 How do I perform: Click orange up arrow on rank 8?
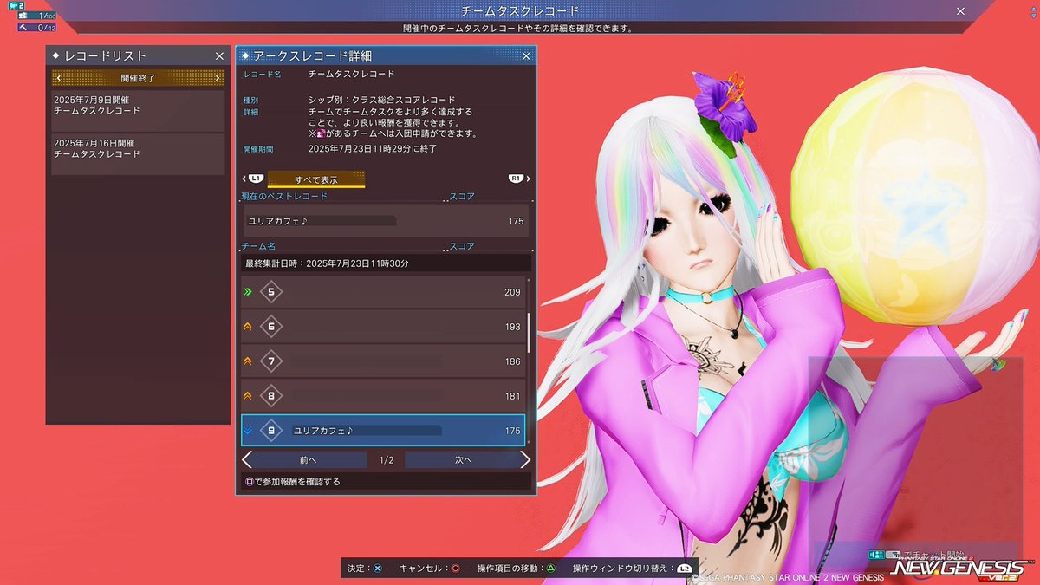pos(249,395)
